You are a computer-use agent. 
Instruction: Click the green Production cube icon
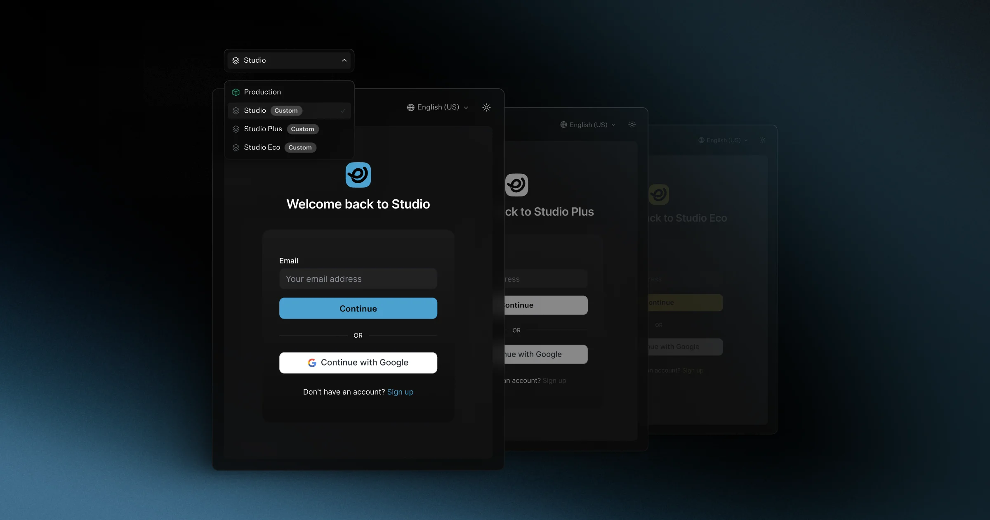(x=236, y=92)
